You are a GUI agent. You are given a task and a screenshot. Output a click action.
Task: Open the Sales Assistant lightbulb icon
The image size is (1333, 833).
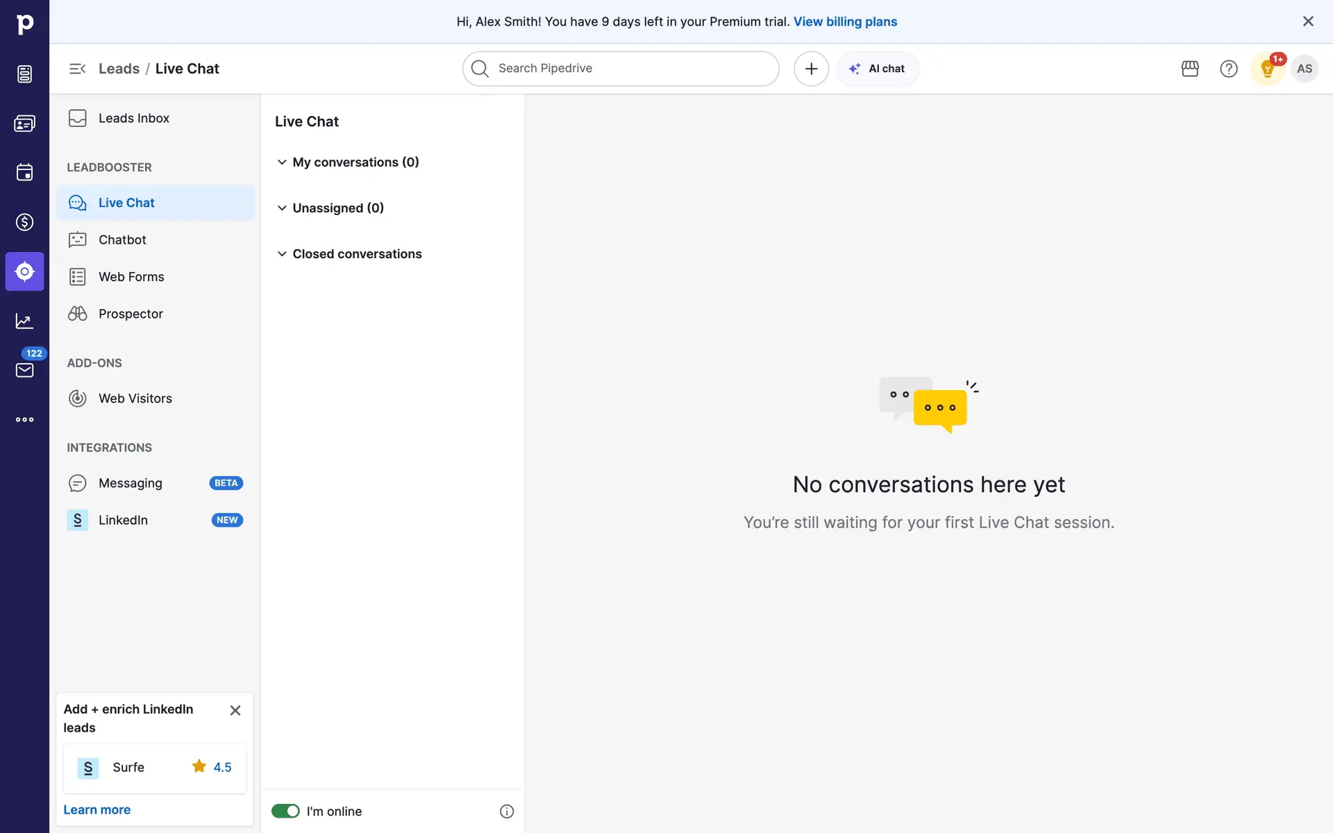tap(1267, 69)
